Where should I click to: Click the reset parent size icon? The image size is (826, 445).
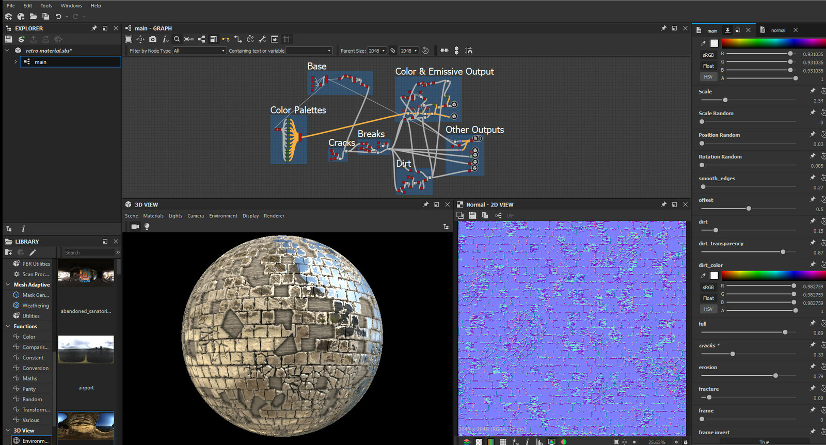425,51
